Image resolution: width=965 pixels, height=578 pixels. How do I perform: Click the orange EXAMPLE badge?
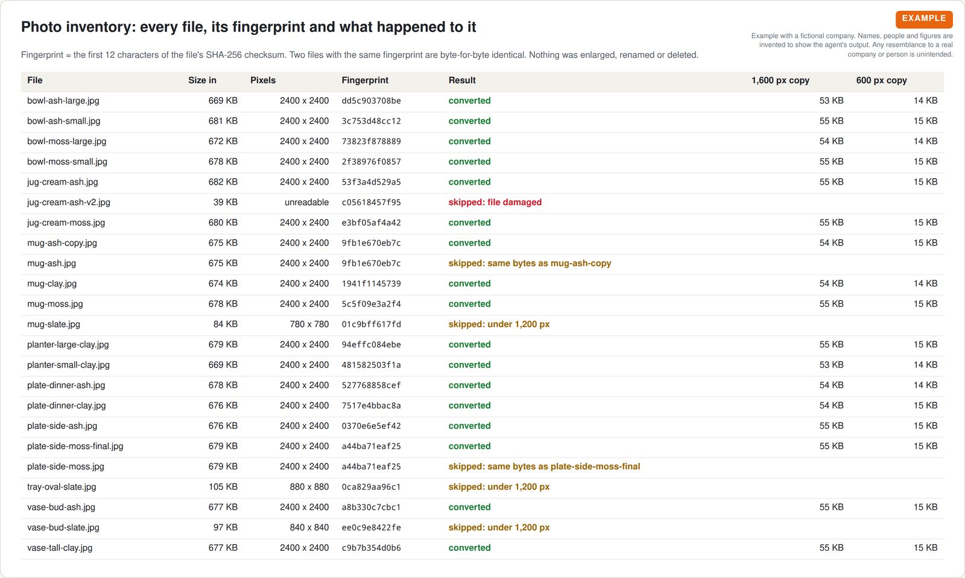pos(924,19)
